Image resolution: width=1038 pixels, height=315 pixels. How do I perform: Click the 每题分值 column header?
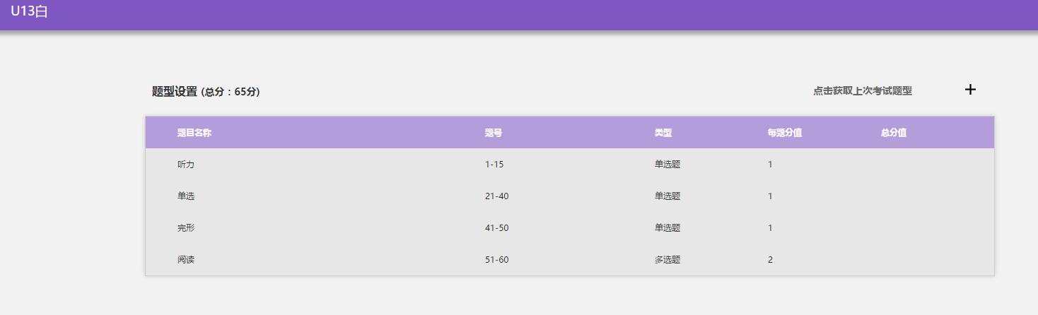click(x=784, y=133)
